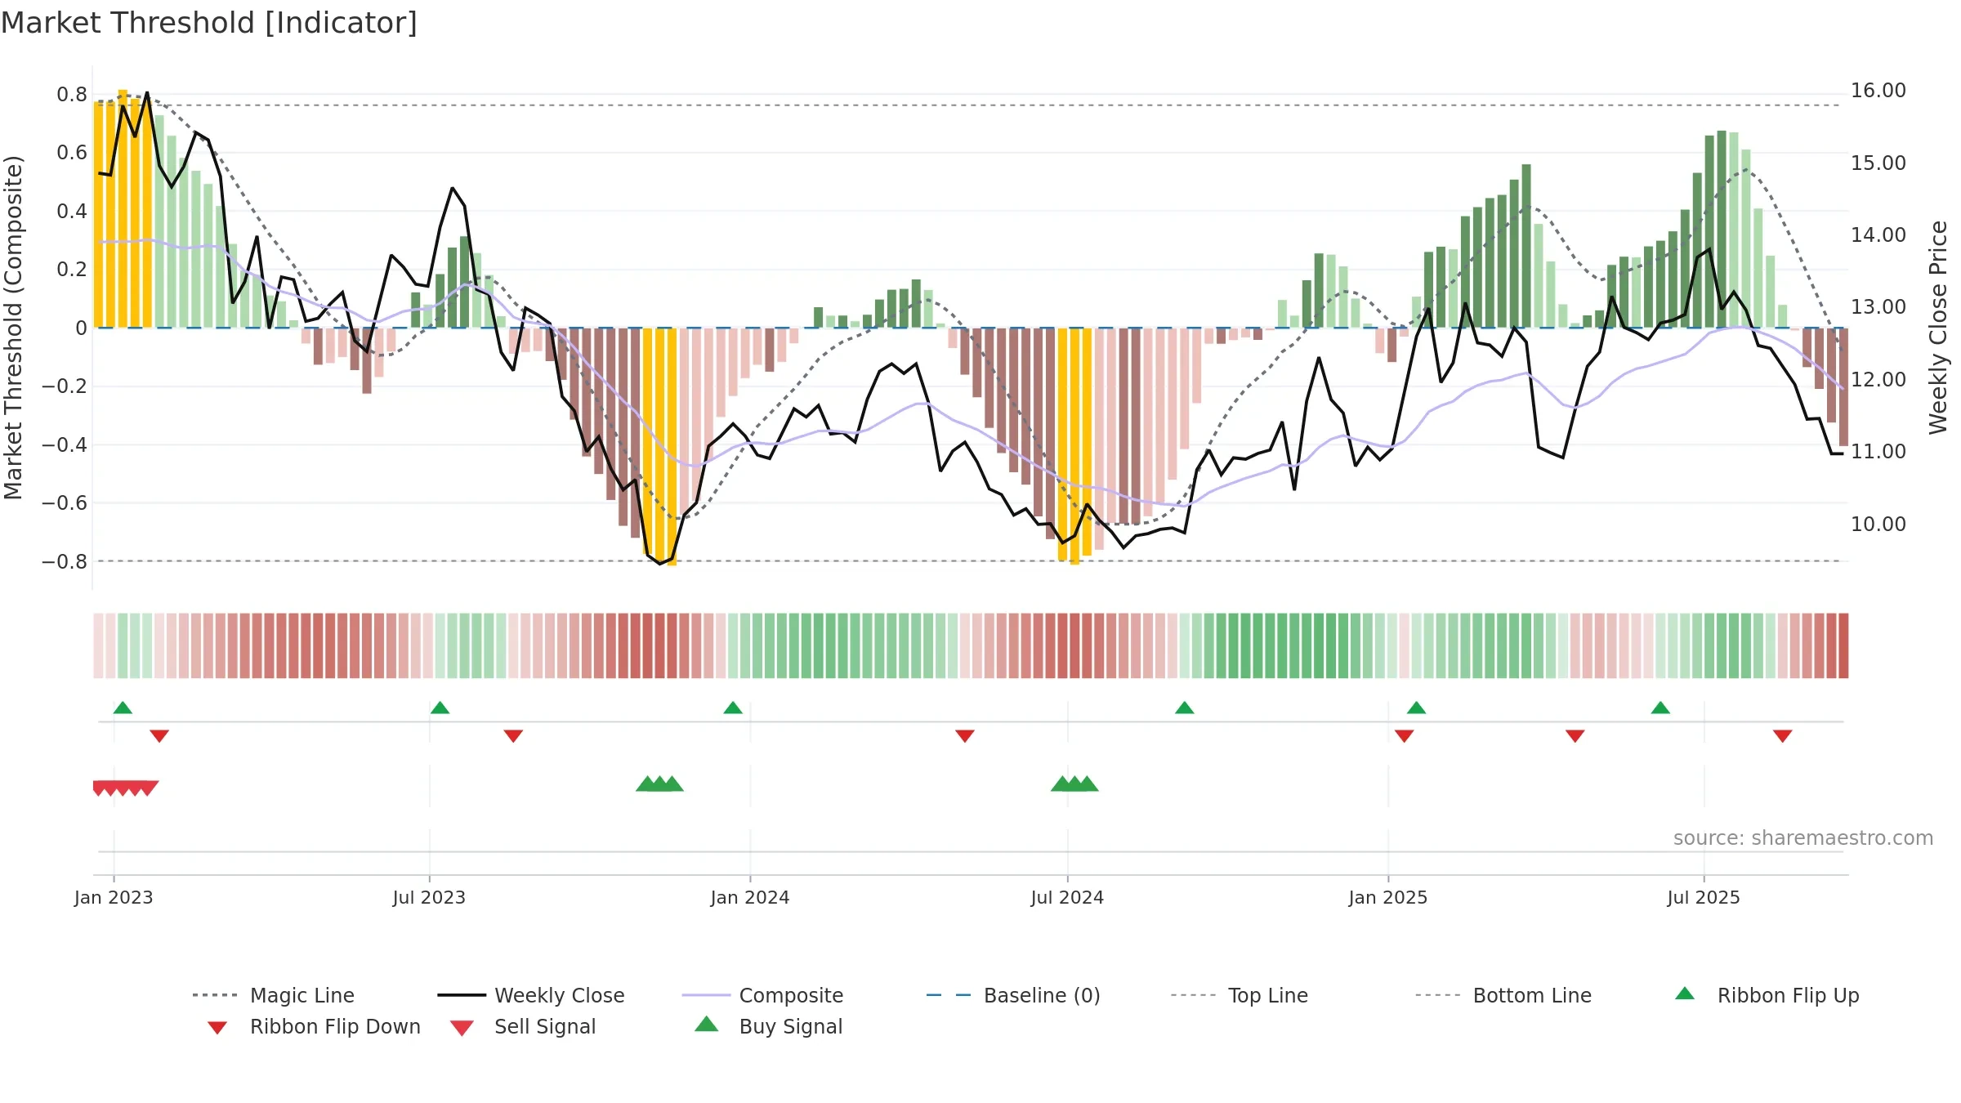The width and height of the screenshot is (1961, 1103).
Task: Click the Ribbon Flip Up marker just before Jul 2025
Action: coord(1660,708)
